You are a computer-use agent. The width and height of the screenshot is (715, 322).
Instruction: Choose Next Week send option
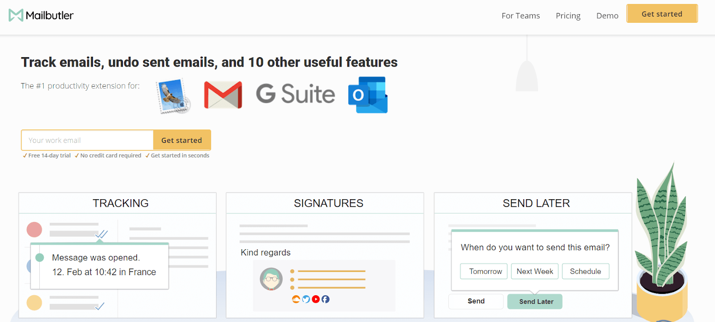pos(535,271)
